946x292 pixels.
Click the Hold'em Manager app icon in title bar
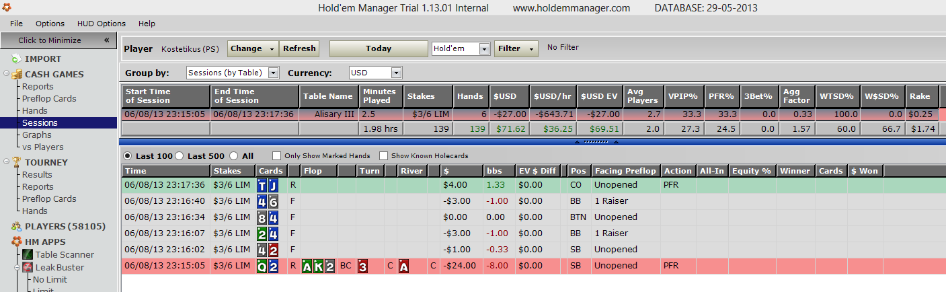click(x=6, y=8)
